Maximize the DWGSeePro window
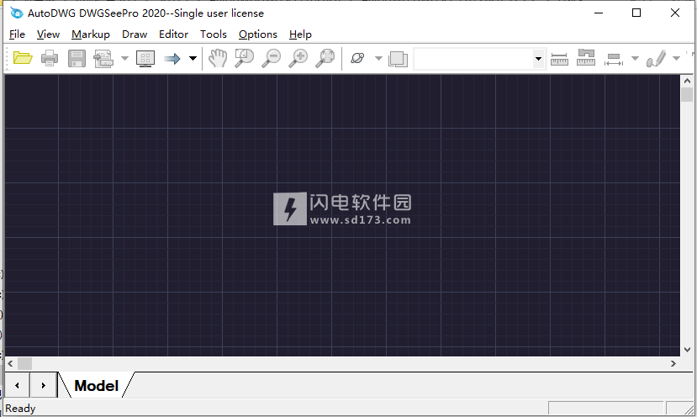The image size is (697, 417). (636, 13)
